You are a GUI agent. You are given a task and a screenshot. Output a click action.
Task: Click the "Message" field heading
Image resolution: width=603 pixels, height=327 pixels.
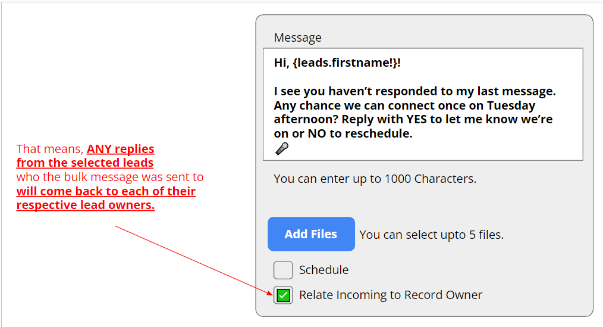[297, 38]
